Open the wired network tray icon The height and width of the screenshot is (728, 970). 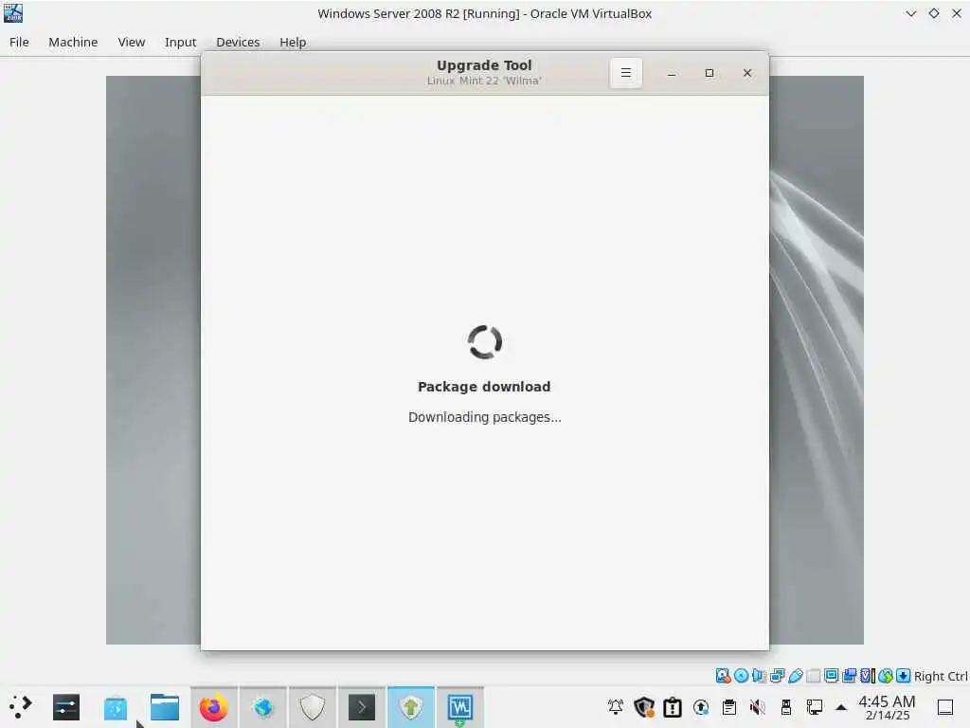point(814,706)
